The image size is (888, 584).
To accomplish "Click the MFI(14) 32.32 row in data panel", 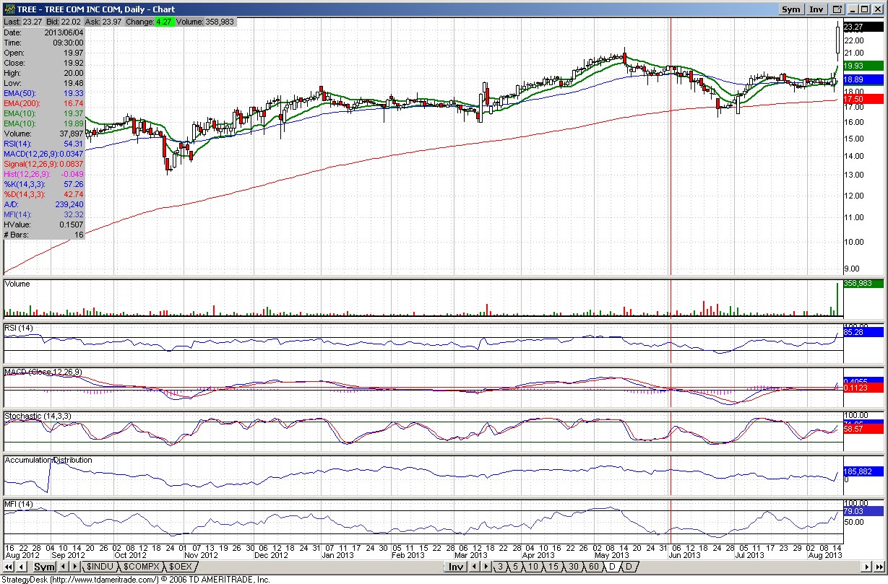I will pos(44,214).
